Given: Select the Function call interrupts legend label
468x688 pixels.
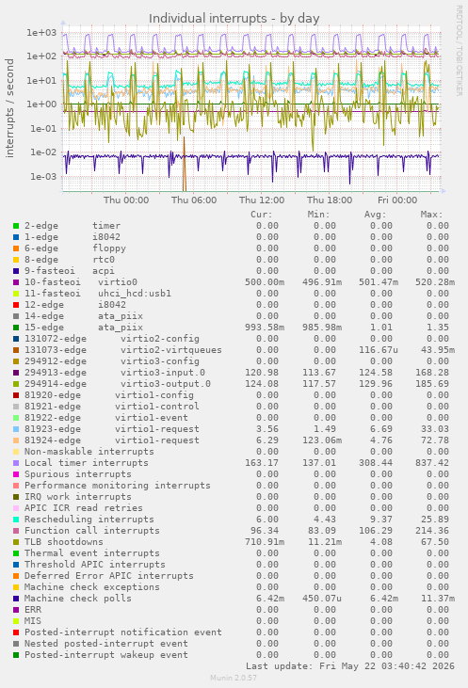Looking at the screenshot, I should point(91,531).
